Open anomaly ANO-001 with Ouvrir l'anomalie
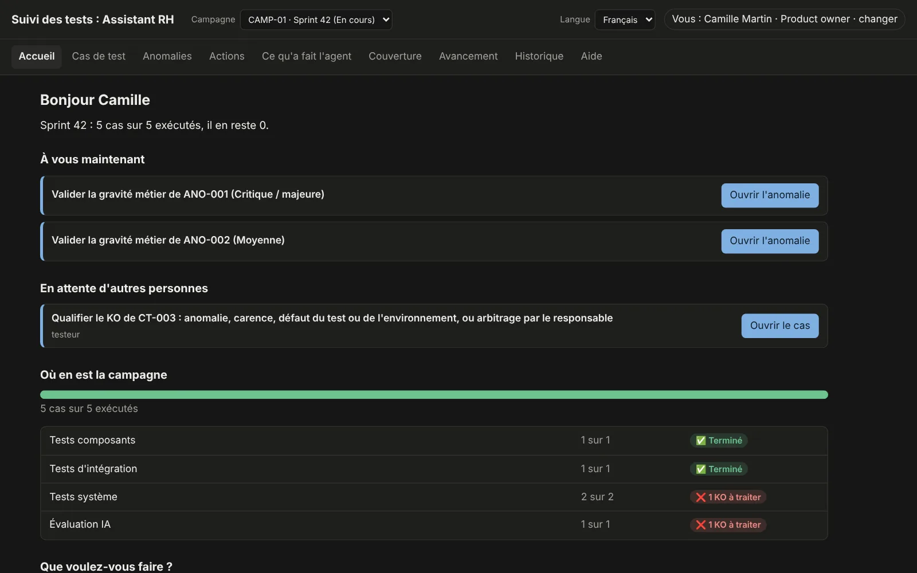This screenshot has width=917, height=573. pyautogui.click(x=770, y=195)
